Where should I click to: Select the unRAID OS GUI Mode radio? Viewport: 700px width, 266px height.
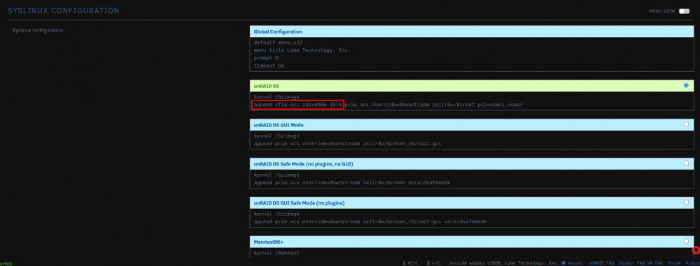[686, 124]
